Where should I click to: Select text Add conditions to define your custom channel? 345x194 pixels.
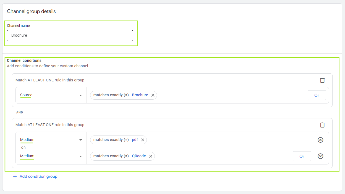(x=48, y=66)
